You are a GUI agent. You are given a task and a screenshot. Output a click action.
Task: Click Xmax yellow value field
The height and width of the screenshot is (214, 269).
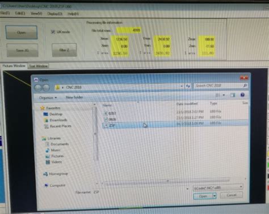coord(120,39)
